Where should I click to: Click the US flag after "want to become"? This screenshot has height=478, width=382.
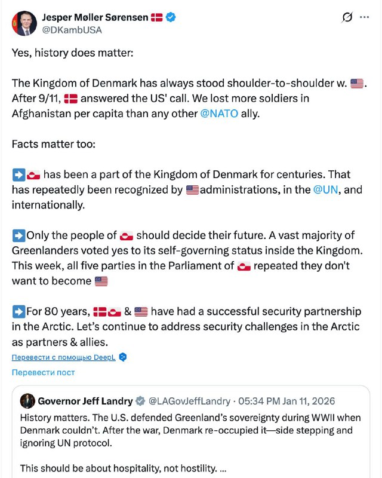101,281
